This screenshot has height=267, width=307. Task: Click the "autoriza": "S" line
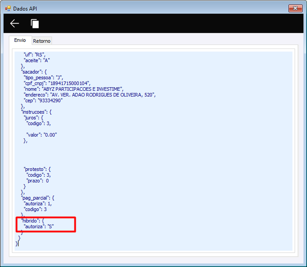[x=39, y=227]
